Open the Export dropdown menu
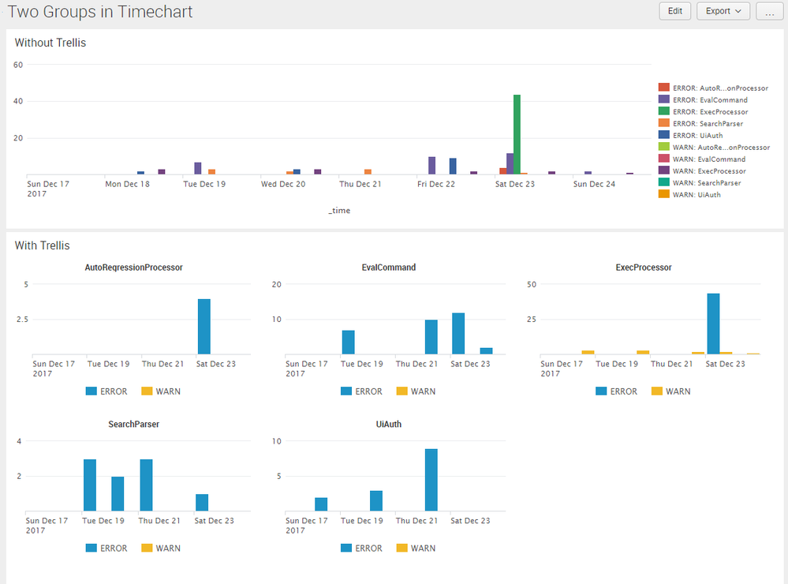788x584 pixels. (x=723, y=11)
